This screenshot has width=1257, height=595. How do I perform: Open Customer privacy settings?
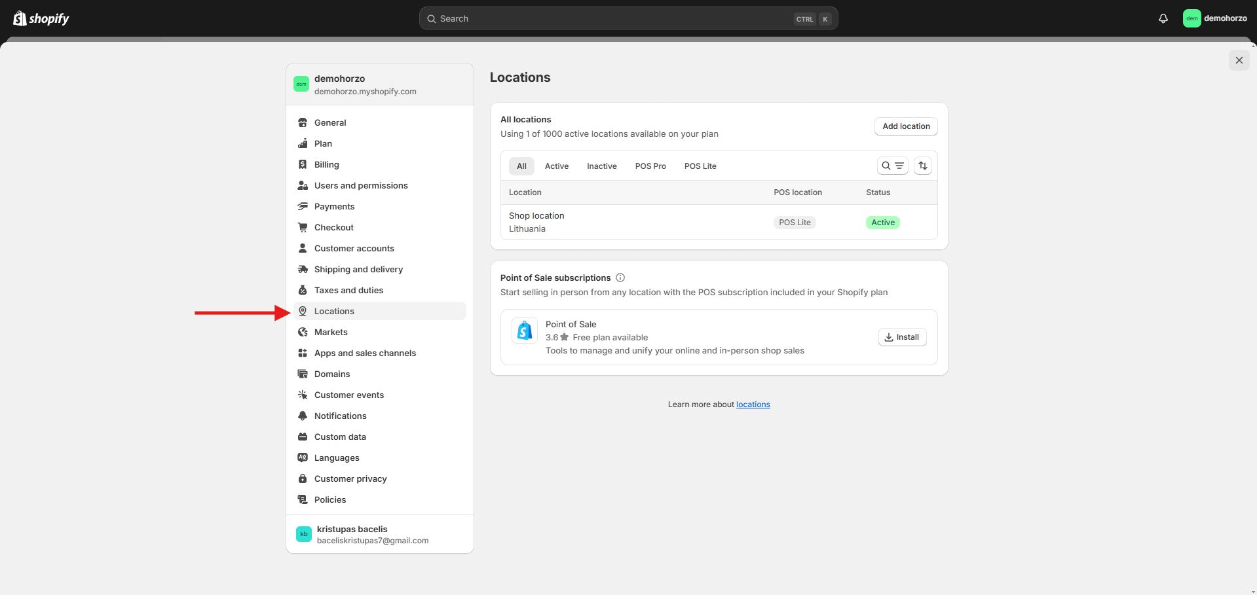(x=350, y=478)
